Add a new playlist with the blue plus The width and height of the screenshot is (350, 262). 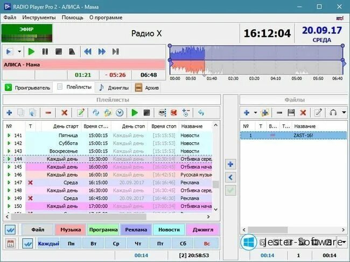(9, 113)
